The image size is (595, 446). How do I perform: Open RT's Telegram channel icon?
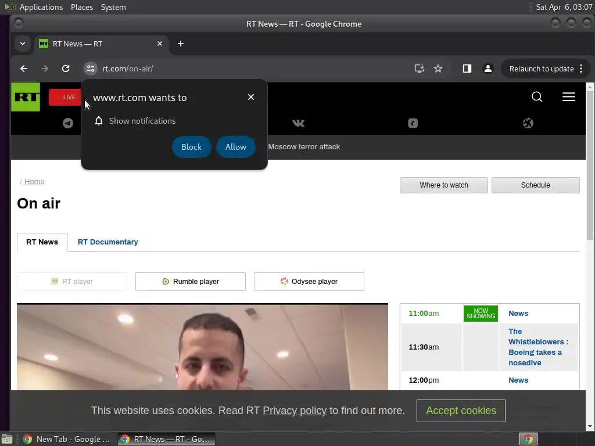tap(68, 123)
